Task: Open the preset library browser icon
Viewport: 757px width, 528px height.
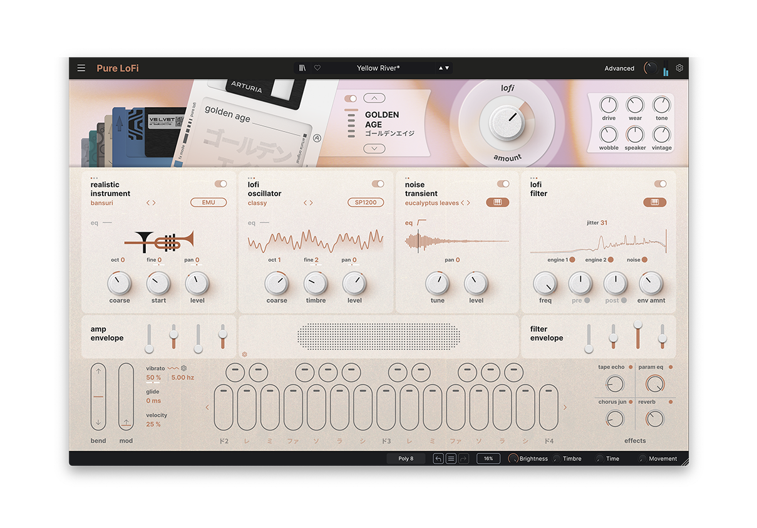Action: [x=302, y=68]
